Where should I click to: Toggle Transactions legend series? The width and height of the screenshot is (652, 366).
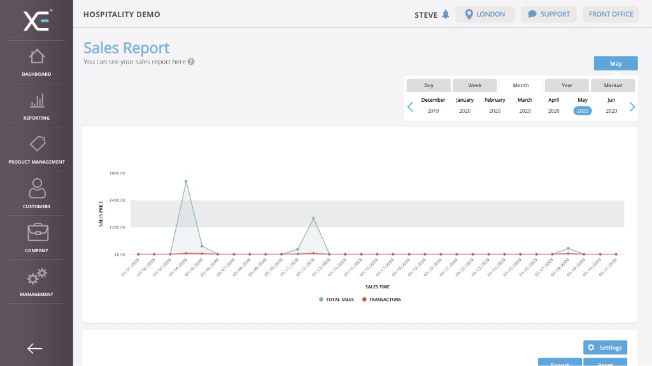381,299
